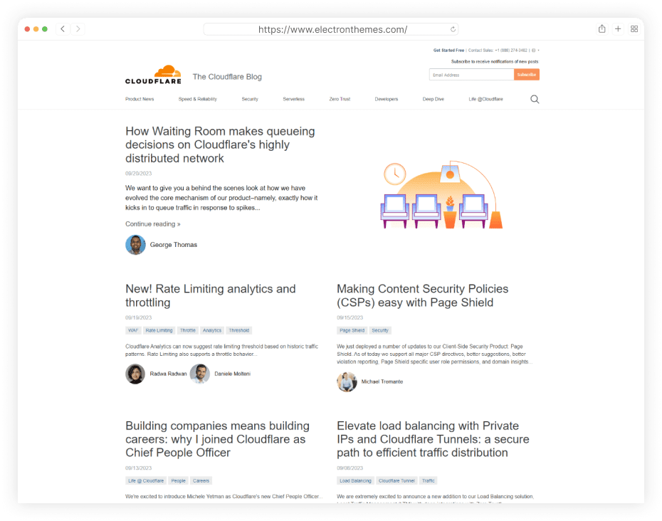Open the language globe selector
The height and width of the screenshot is (521, 662).
pos(534,51)
